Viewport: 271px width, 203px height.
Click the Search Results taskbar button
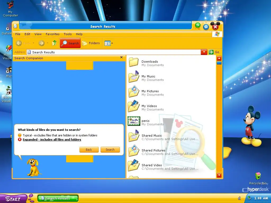point(58,198)
